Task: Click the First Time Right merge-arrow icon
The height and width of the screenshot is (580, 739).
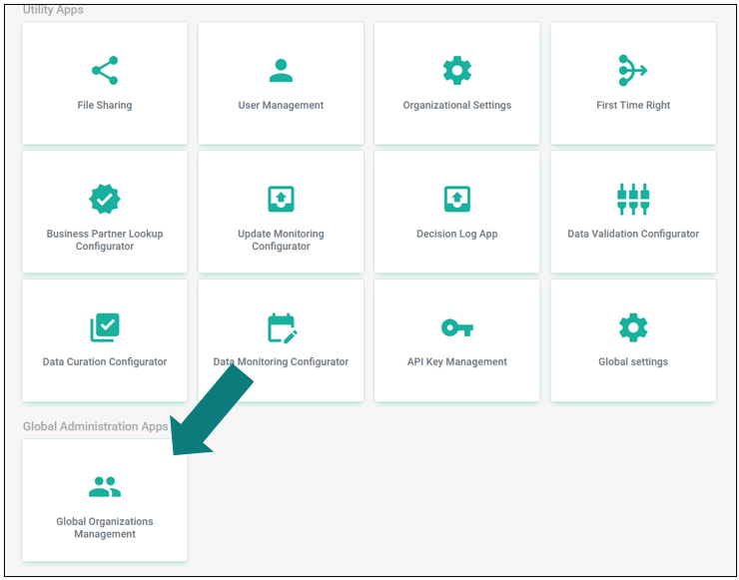Action: click(633, 71)
